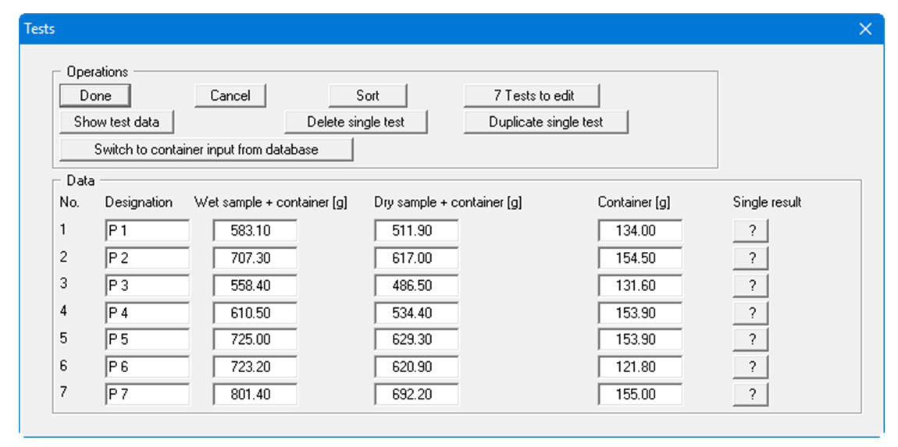Check single result for test 7
Image resolution: width=898 pixels, height=447 pixels.
pyautogui.click(x=750, y=395)
